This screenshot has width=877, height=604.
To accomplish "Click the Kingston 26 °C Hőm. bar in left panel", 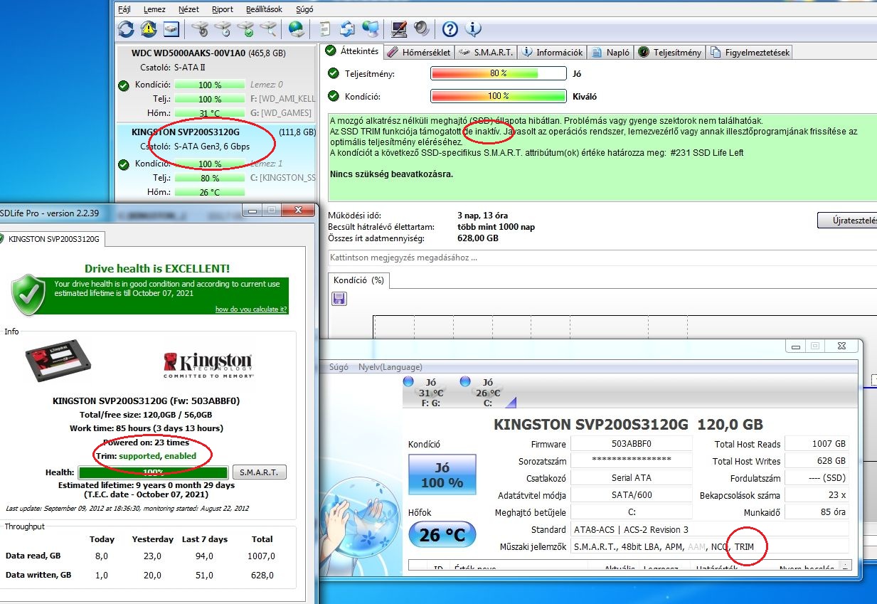I will (x=209, y=192).
